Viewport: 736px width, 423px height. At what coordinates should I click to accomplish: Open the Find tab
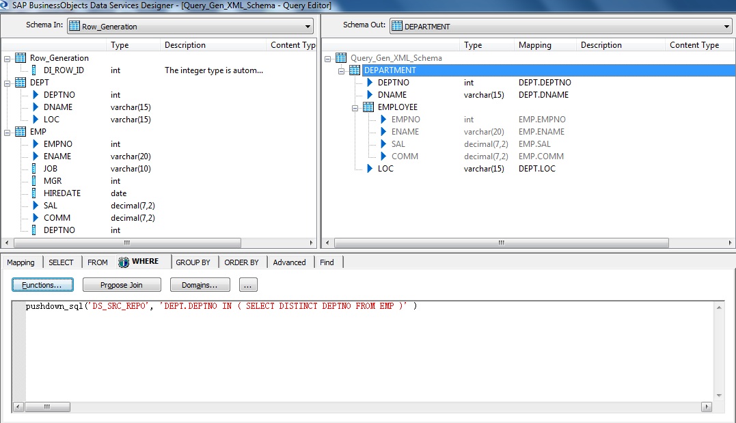327,262
